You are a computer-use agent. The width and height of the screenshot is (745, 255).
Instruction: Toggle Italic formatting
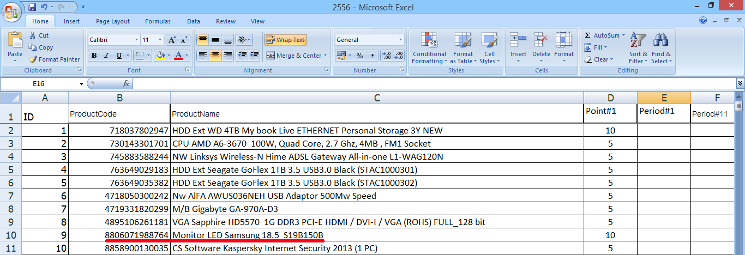[x=106, y=56]
